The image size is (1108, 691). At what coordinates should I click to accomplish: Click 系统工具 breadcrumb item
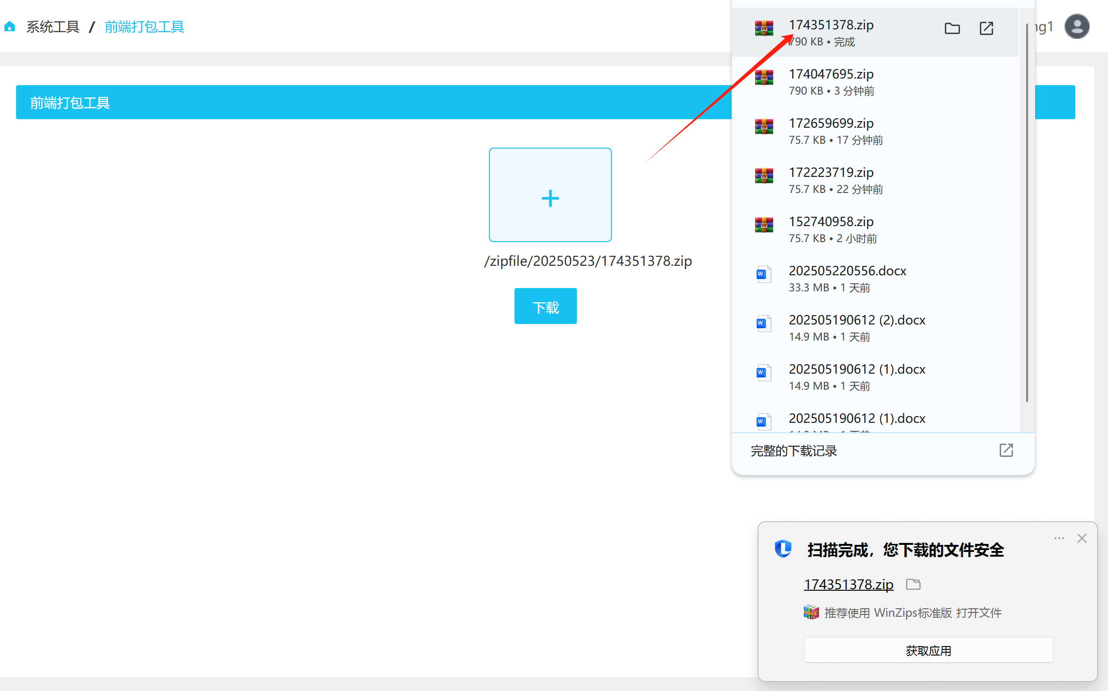(53, 27)
